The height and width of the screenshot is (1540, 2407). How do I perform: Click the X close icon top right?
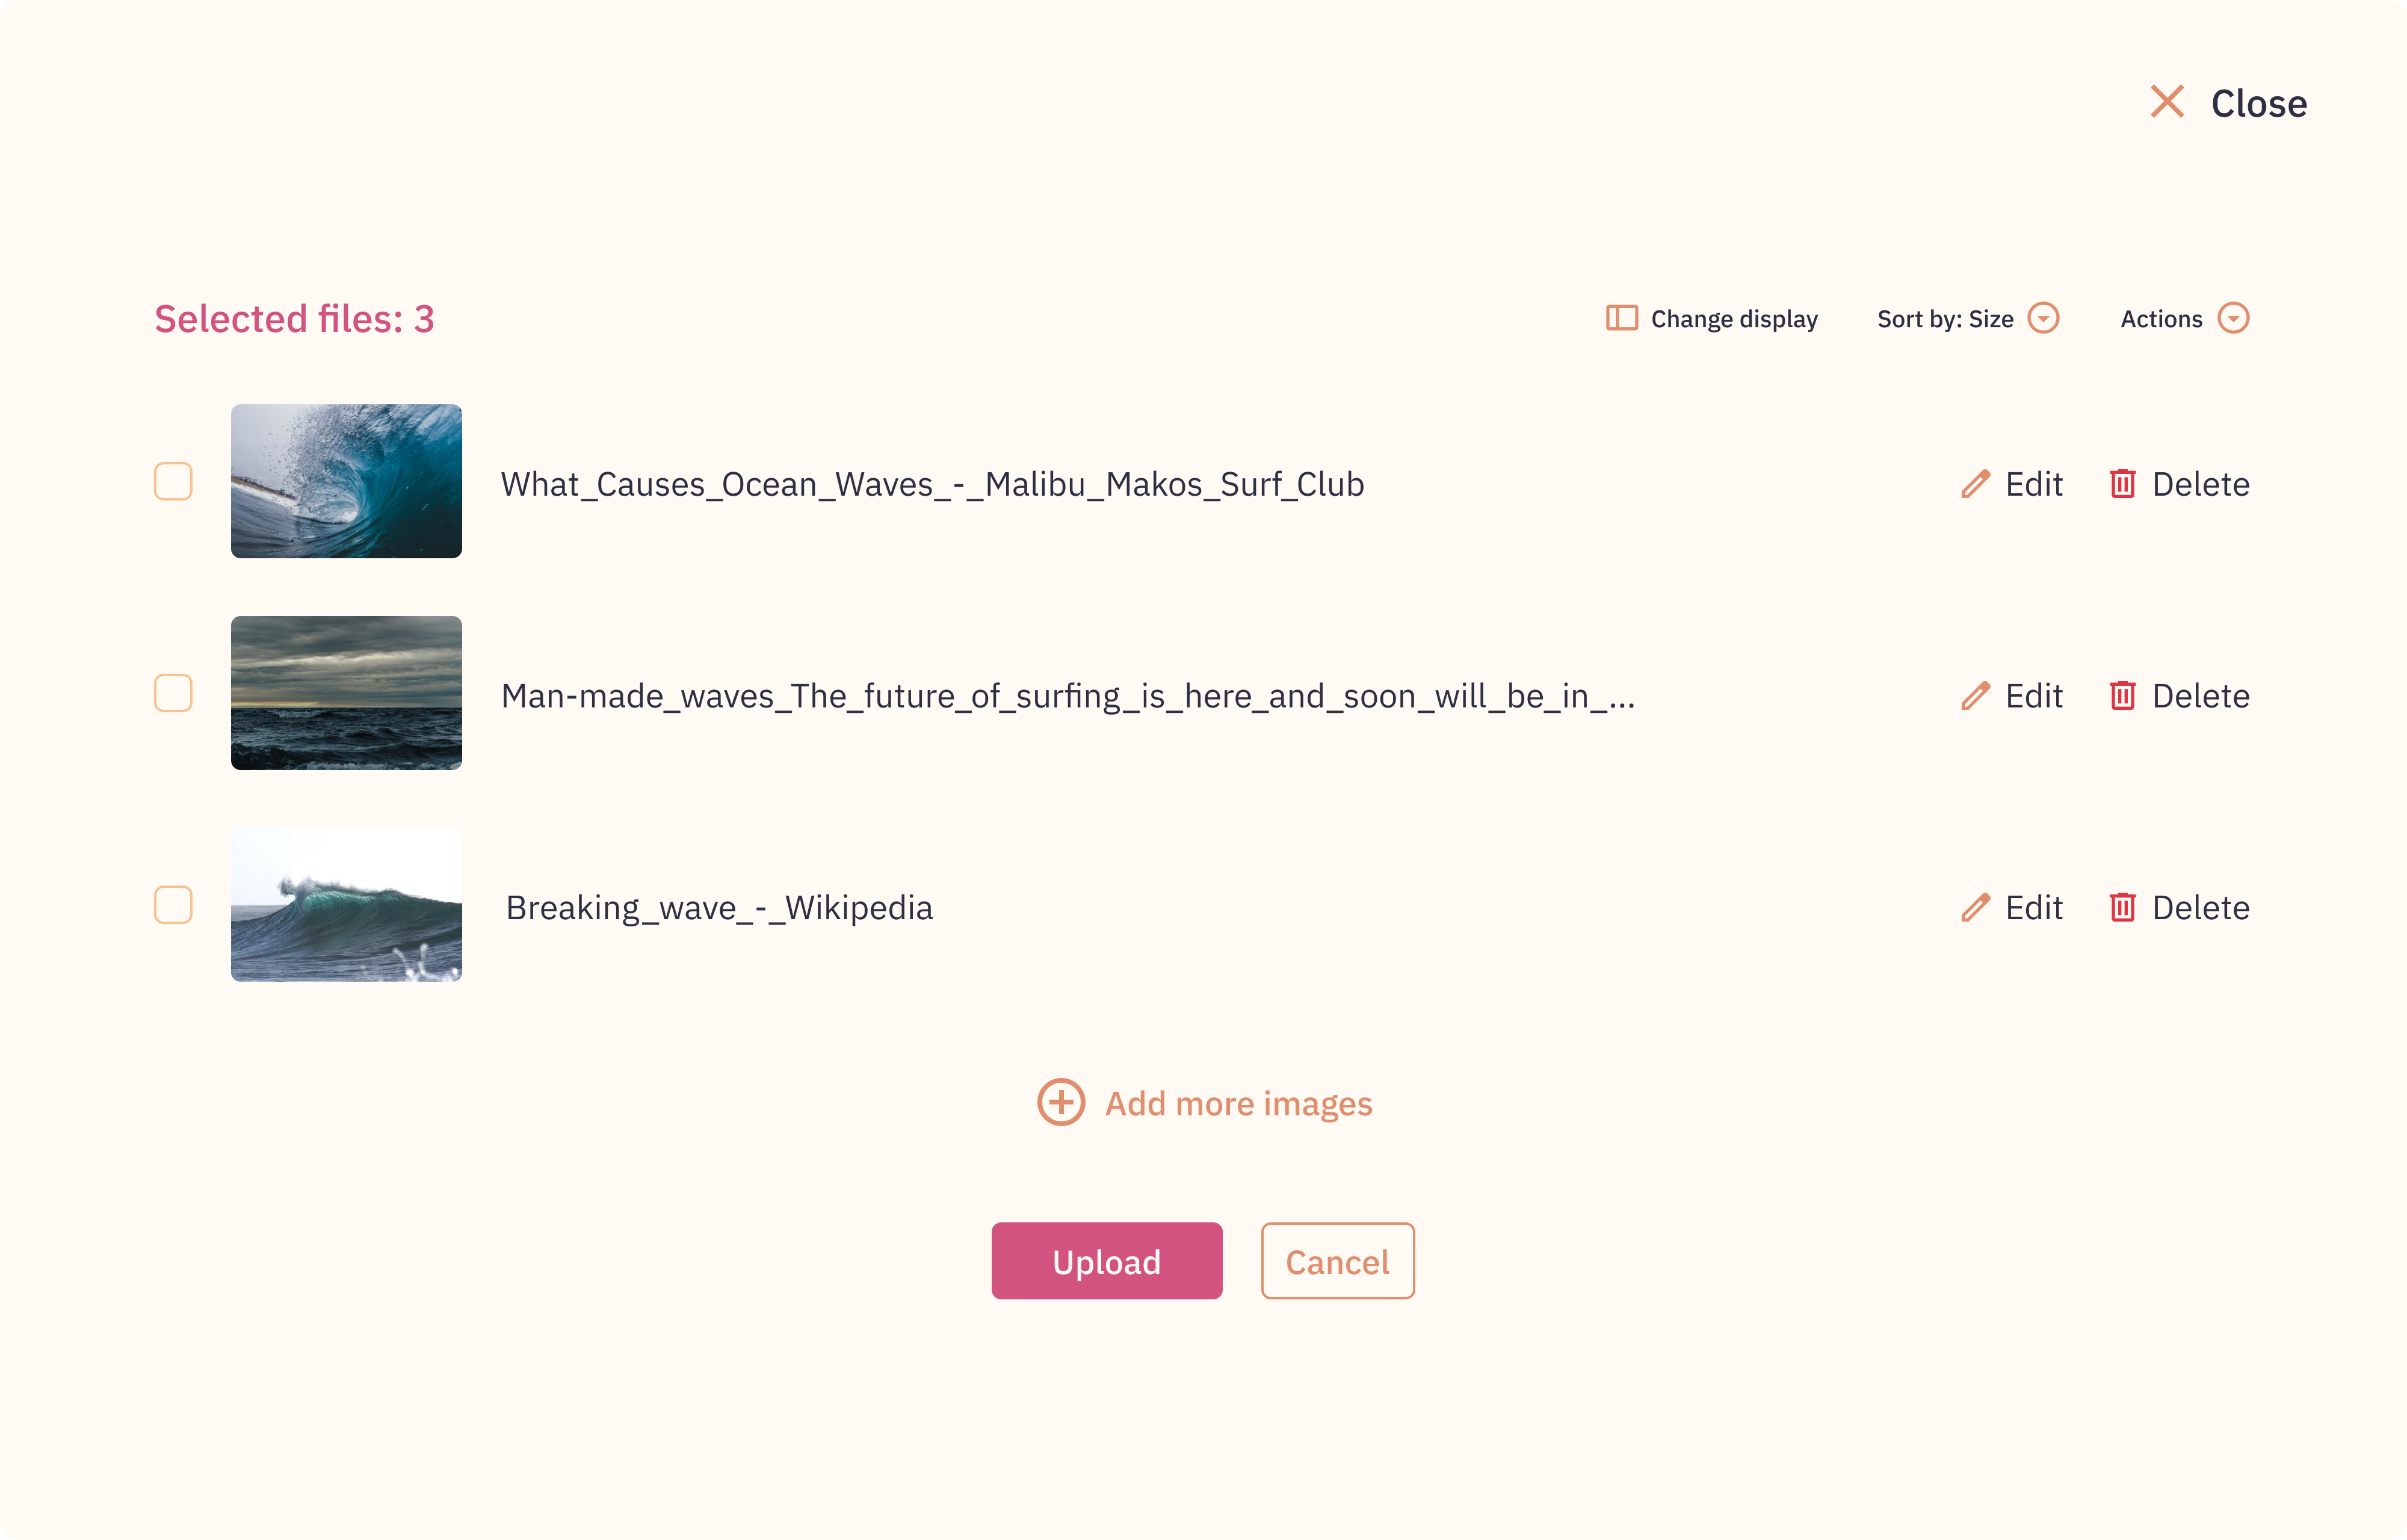click(2168, 101)
